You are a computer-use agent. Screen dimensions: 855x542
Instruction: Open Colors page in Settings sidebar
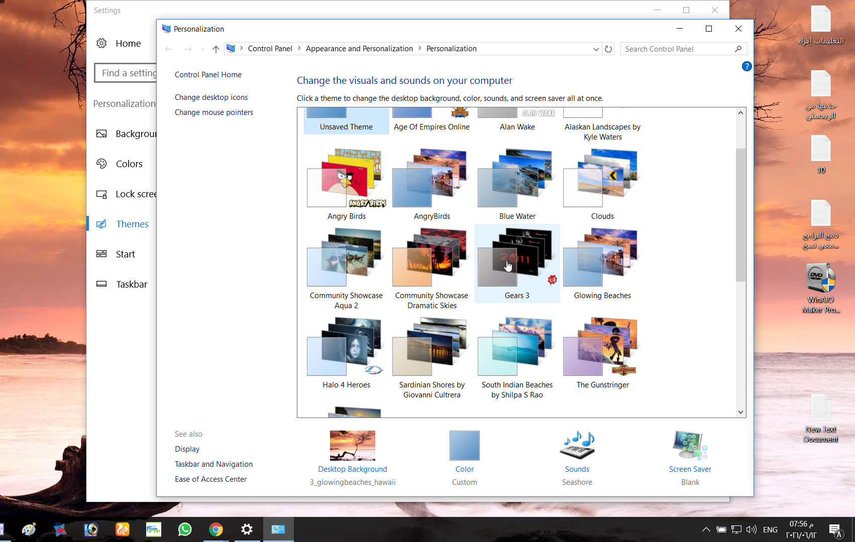(122, 164)
